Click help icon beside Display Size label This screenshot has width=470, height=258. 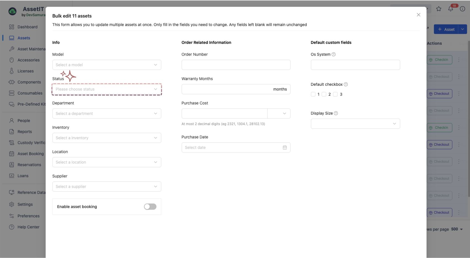click(336, 113)
